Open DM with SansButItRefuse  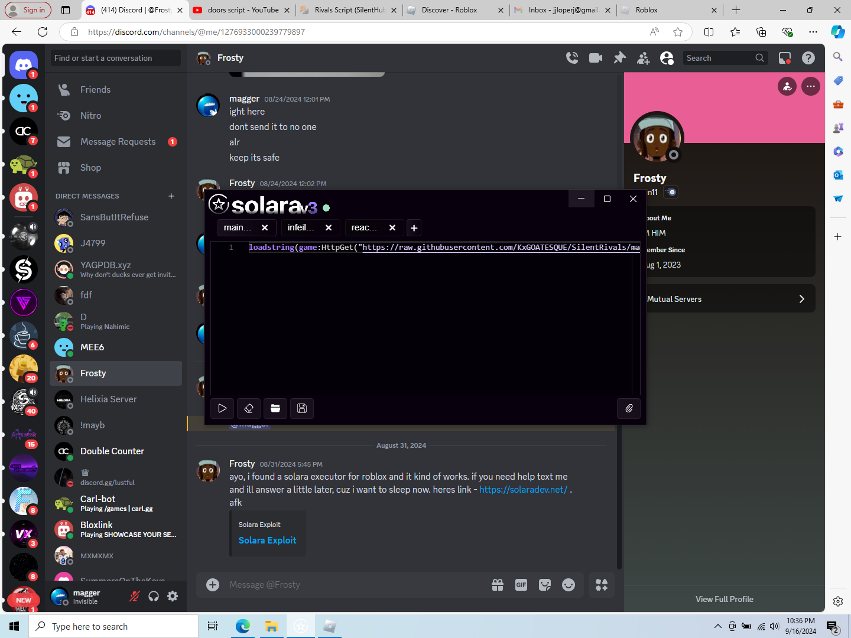(116, 217)
